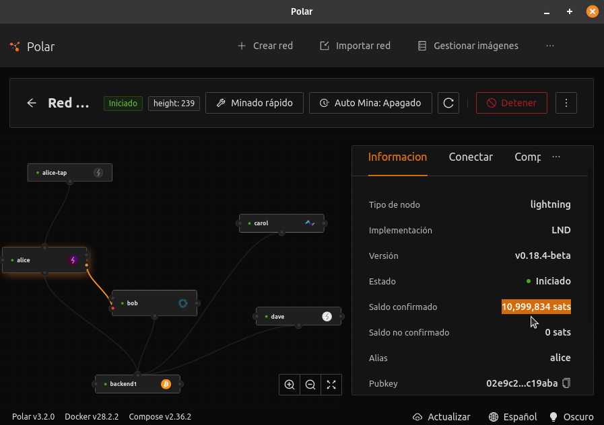Switch to the Conectar tab
This screenshot has width=604, height=425.
click(471, 157)
